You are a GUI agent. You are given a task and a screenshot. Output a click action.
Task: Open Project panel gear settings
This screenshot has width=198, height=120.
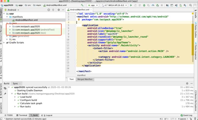(x=58, y=10)
